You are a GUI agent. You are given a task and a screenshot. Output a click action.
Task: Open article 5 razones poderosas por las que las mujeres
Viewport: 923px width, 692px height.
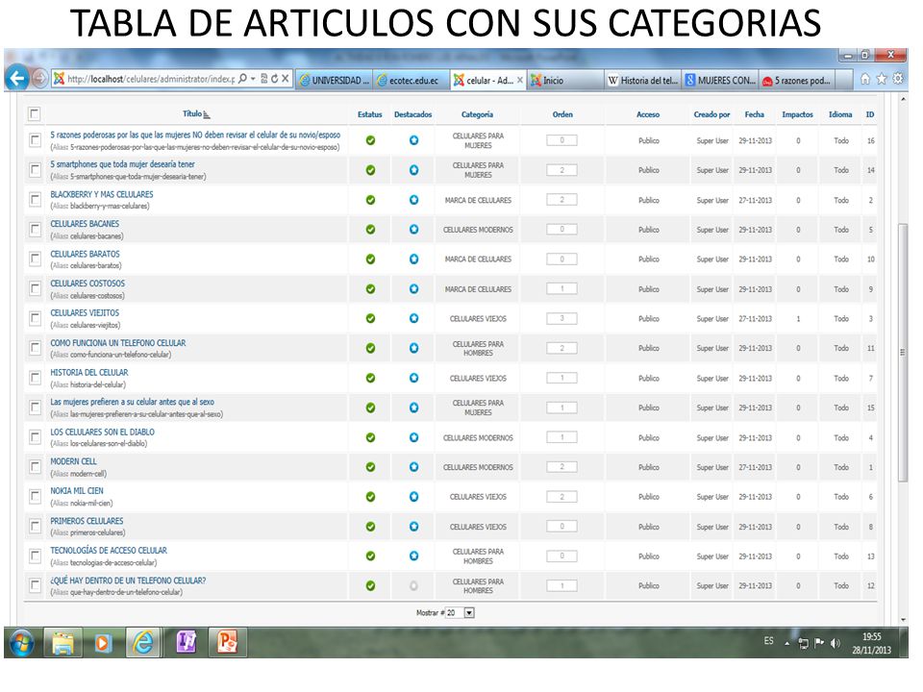tap(195, 135)
